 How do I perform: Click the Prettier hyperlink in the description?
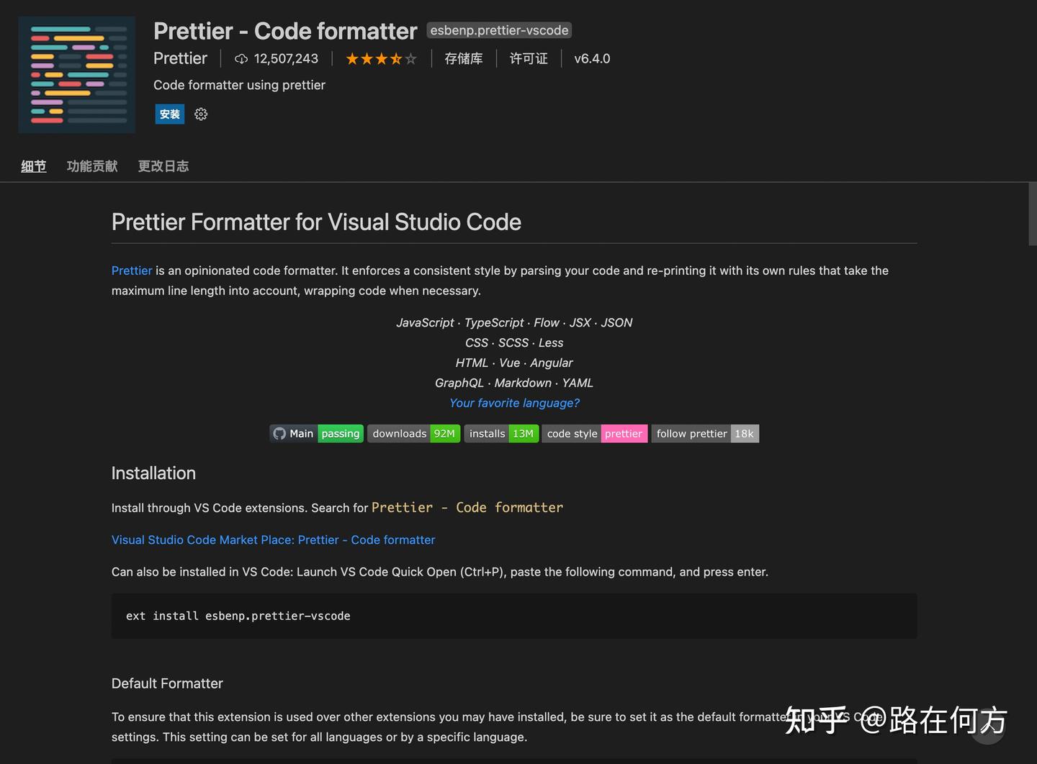tap(132, 270)
